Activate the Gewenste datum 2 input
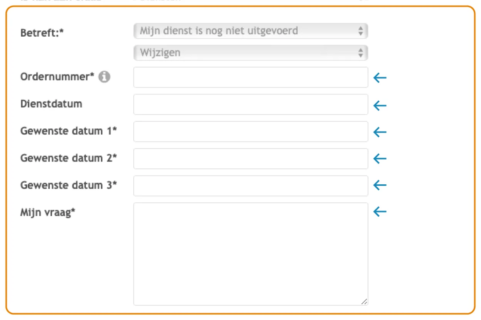This screenshot has width=481, height=320. click(x=251, y=158)
